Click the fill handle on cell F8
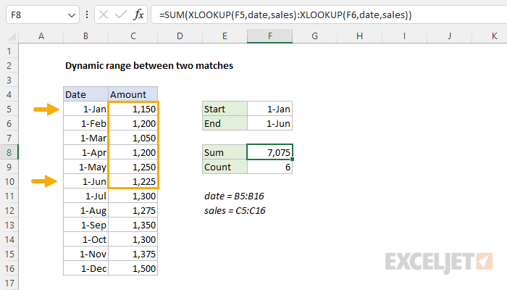The width and height of the screenshot is (507, 290). coord(292,159)
